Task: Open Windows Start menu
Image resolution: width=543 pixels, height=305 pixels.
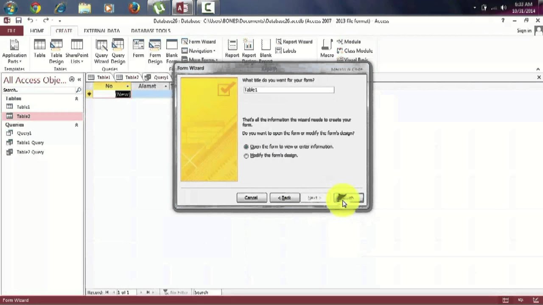Action: [x=11, y=8]
